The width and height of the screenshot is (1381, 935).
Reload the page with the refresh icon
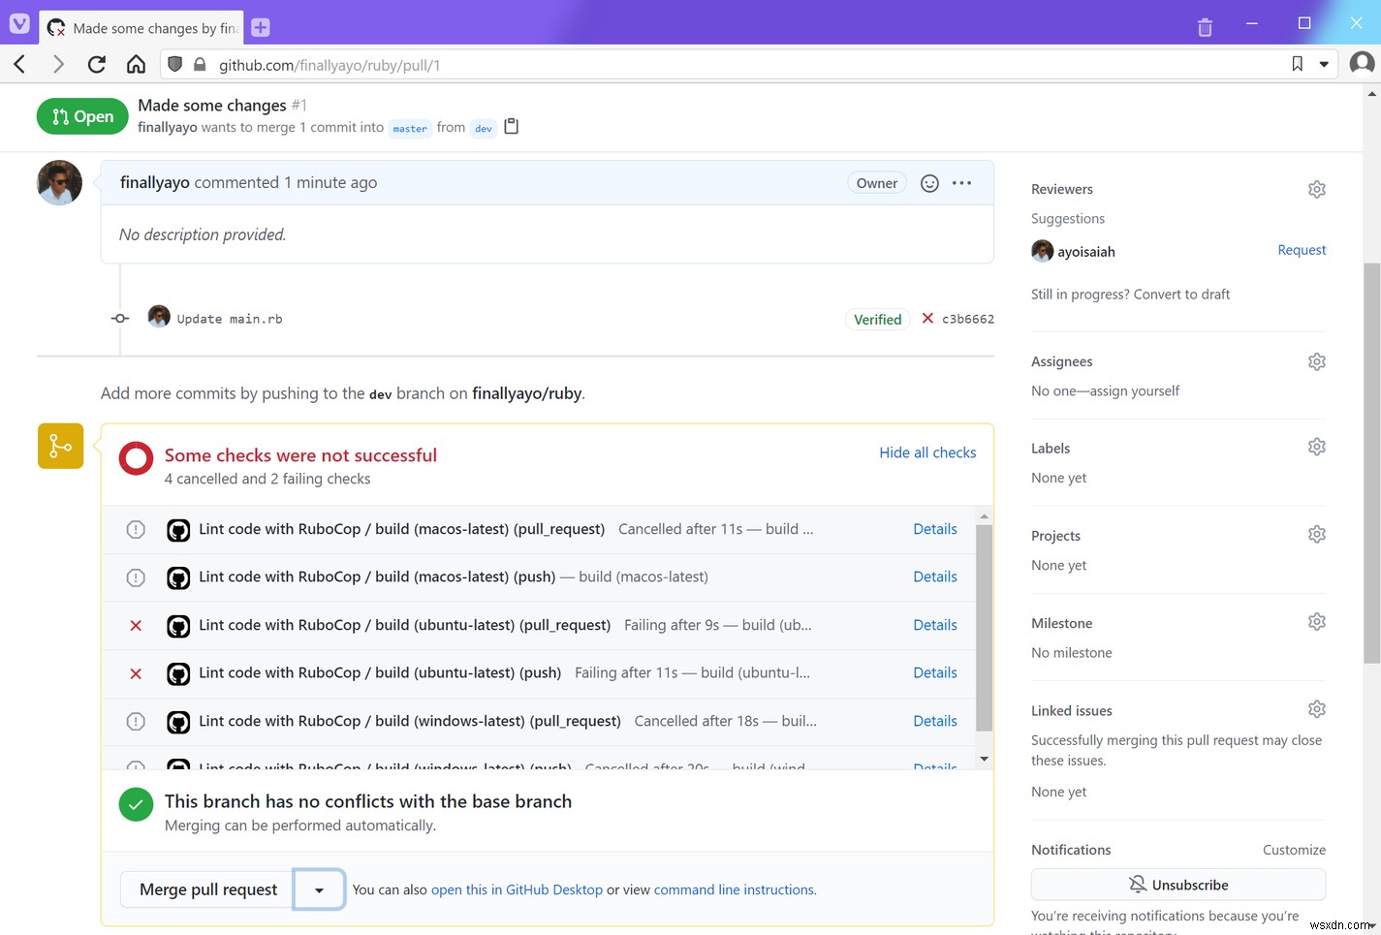(x=97, y=64)
